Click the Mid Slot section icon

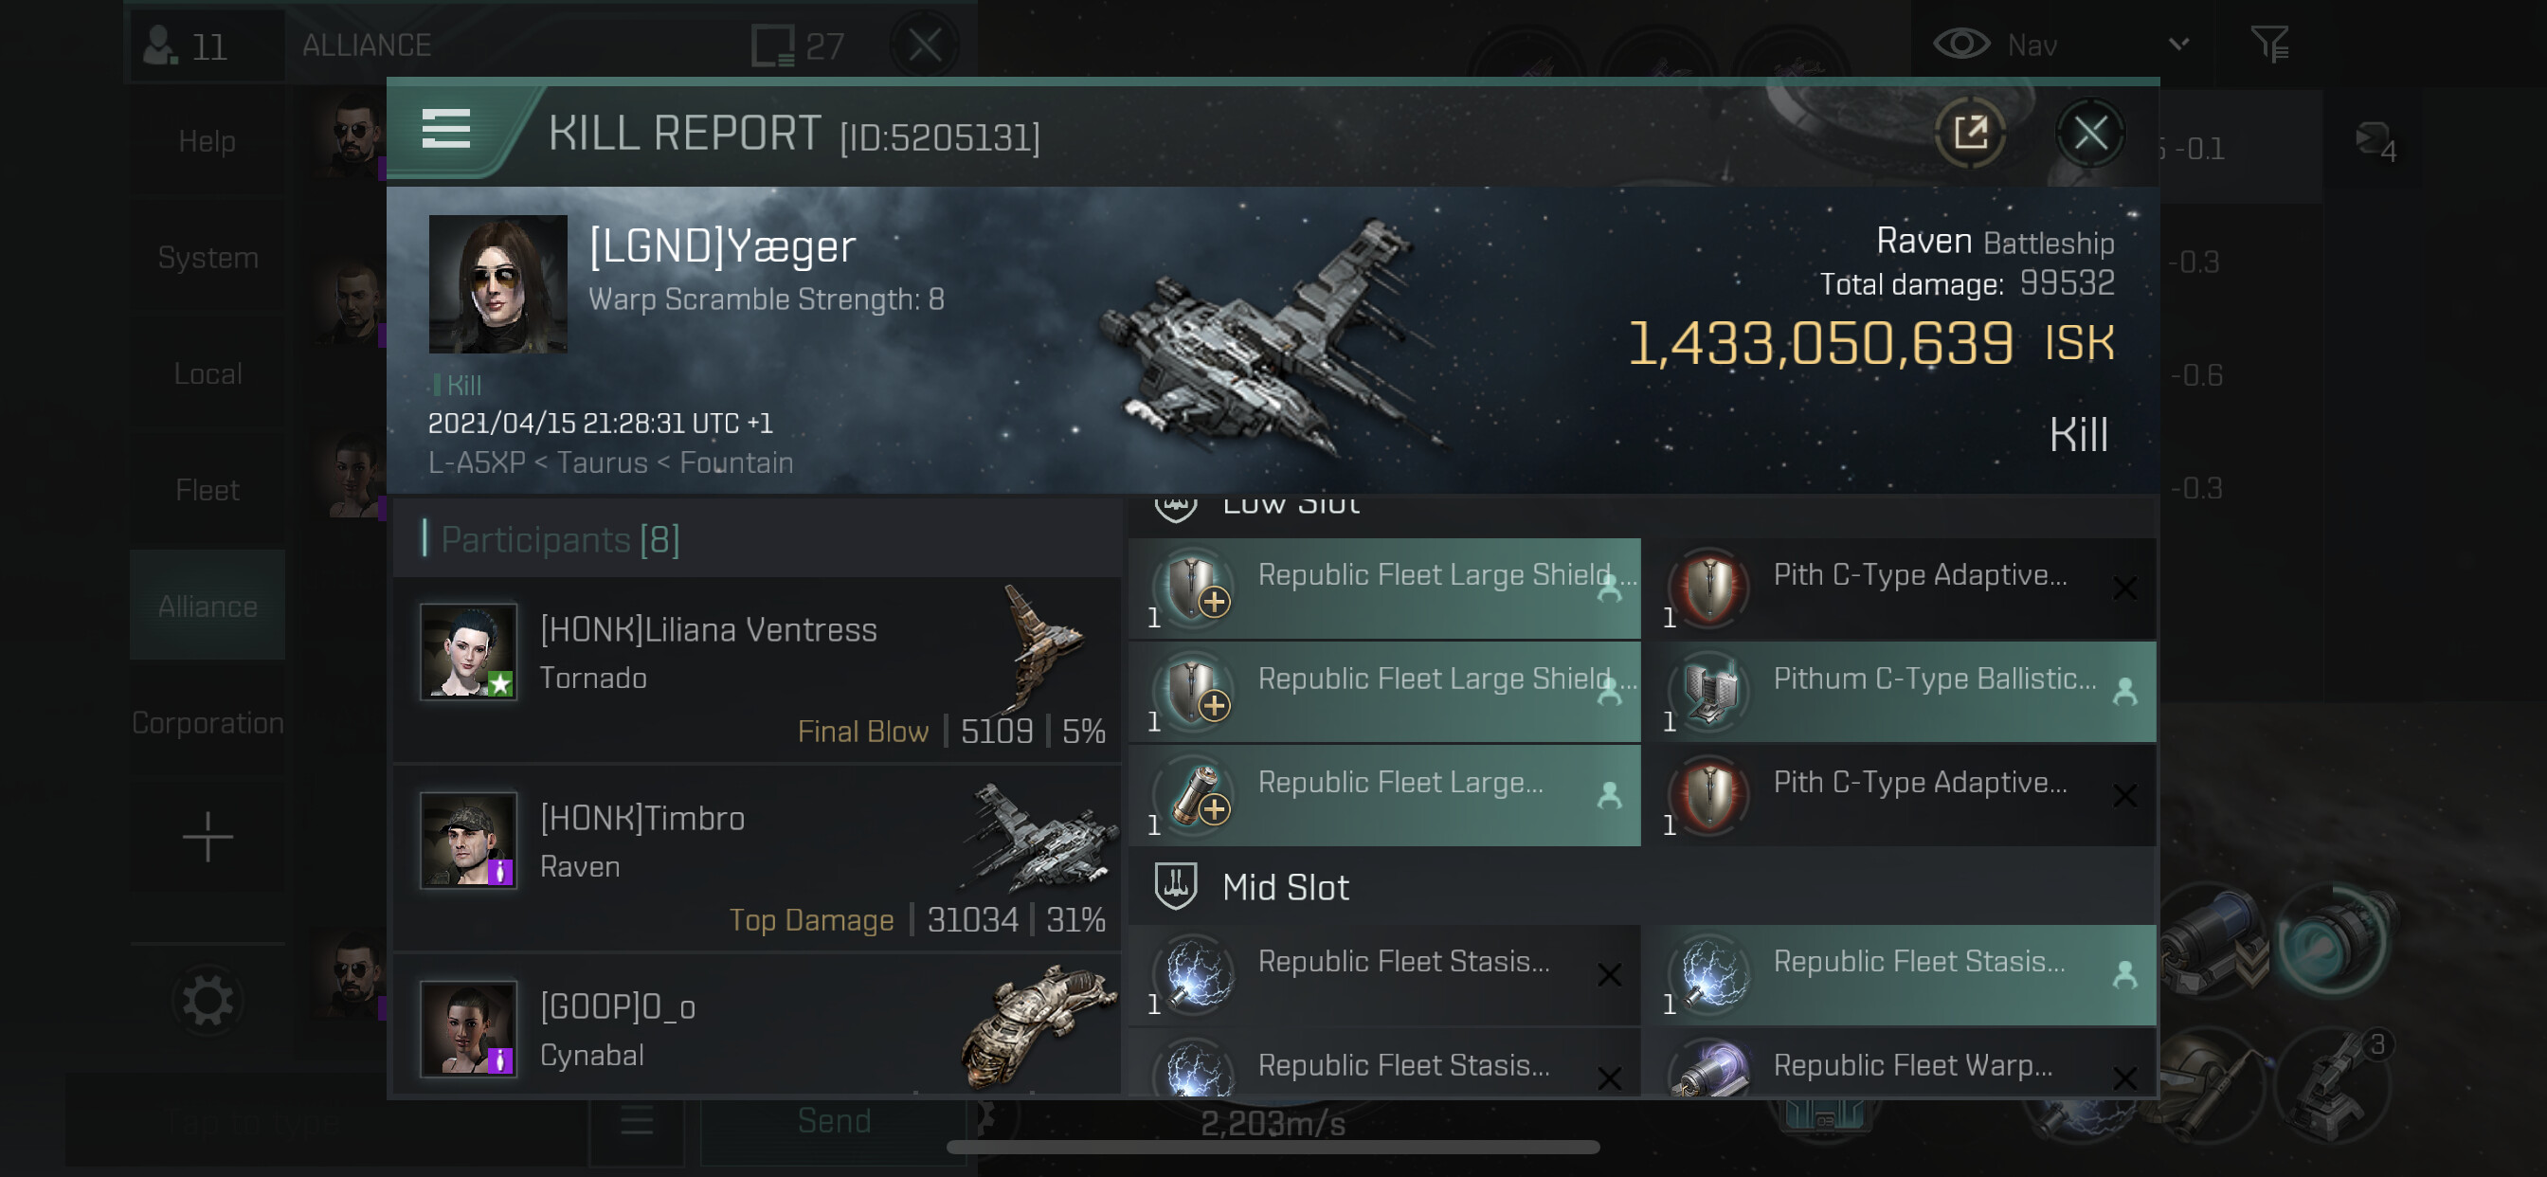(x=1176, y=886)
